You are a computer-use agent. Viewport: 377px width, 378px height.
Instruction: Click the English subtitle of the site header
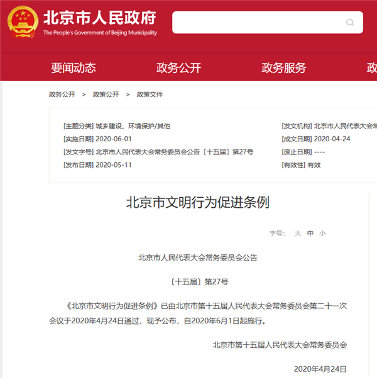(100, 33)
